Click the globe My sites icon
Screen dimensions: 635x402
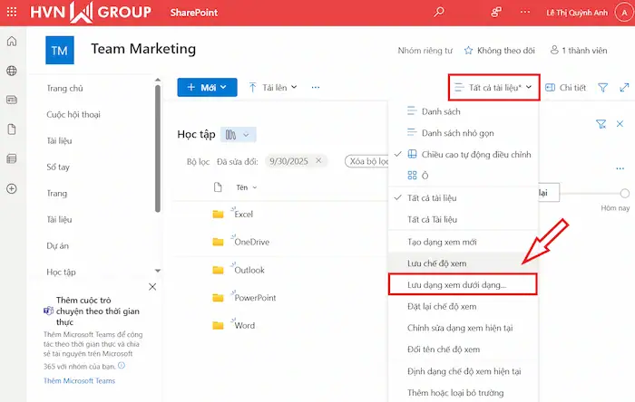coord(12,71)
